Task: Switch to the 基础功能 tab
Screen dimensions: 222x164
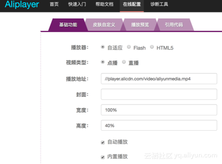Action: (x=68, y=25)
